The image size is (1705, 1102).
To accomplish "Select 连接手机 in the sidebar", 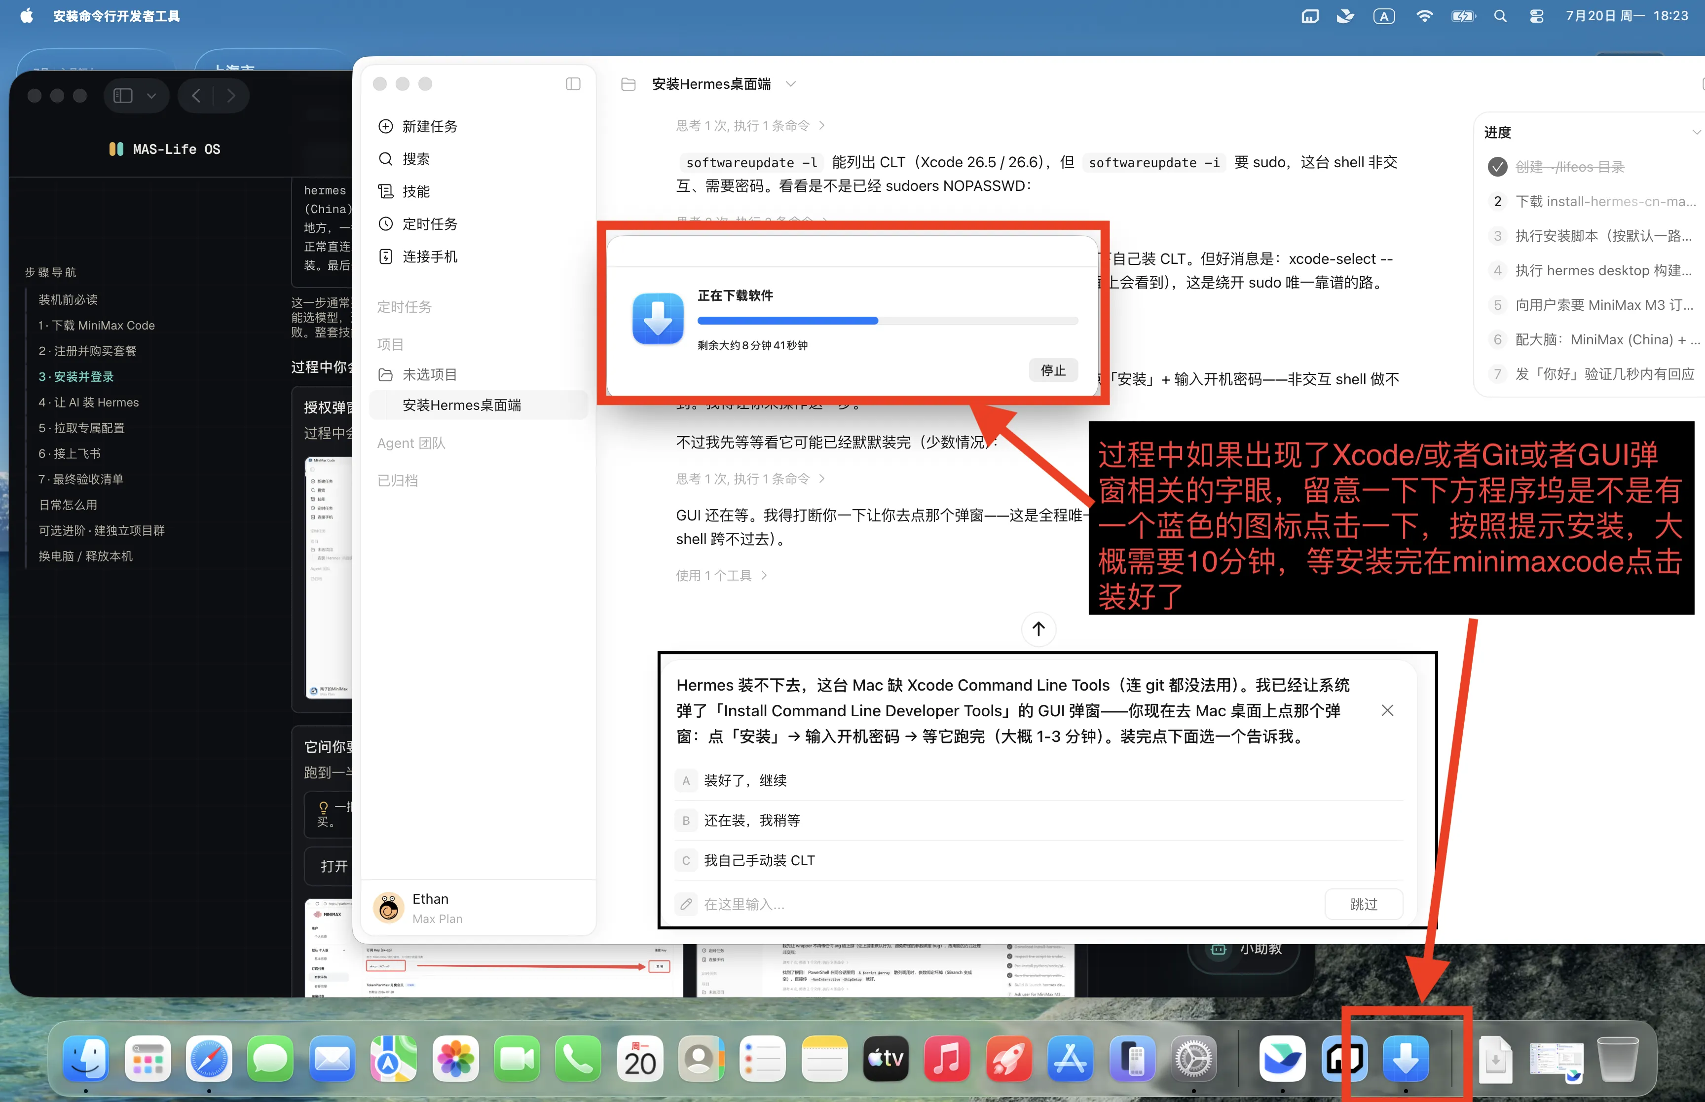I will (429, 256).
